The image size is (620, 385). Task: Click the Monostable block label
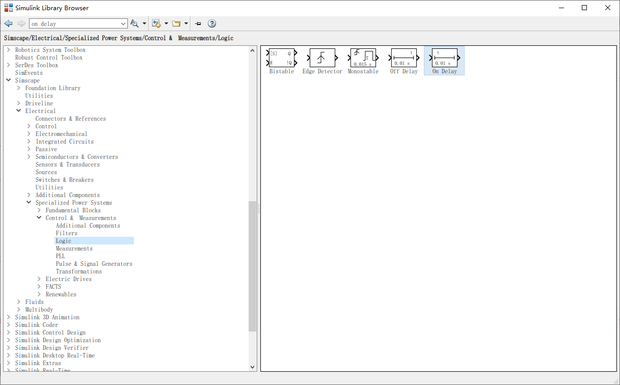coord(363,72)
